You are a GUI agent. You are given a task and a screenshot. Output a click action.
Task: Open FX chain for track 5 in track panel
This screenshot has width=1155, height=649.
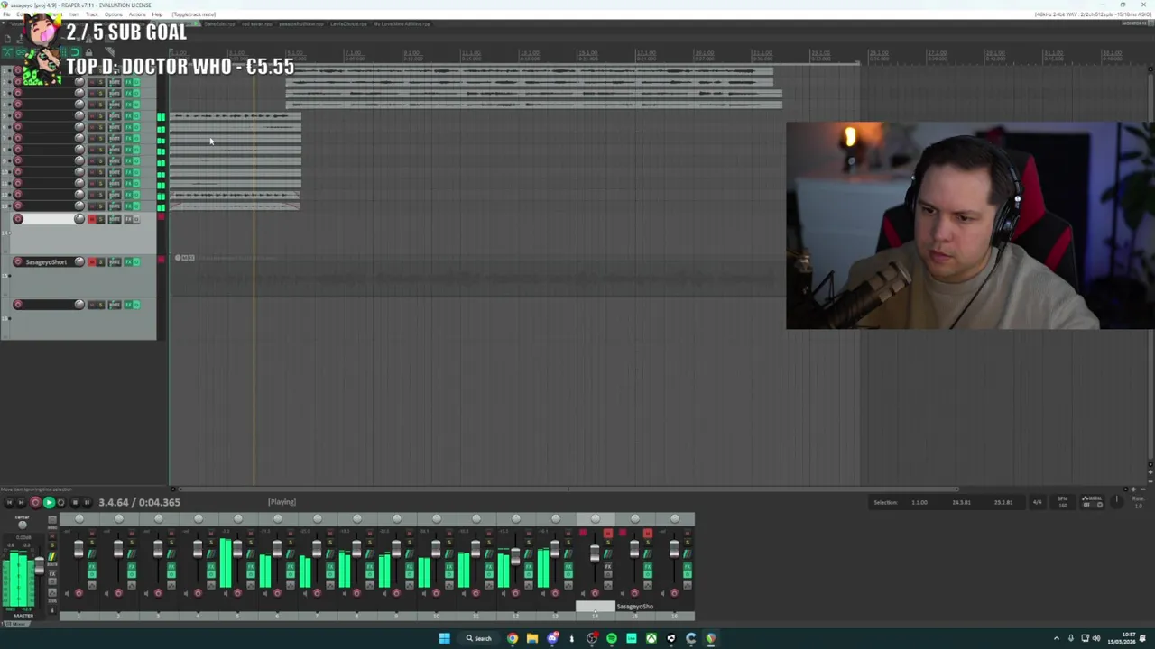(x=128, y=115)
